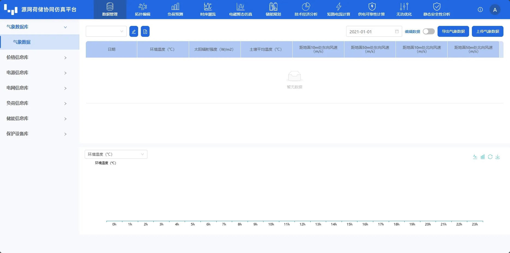Screen dimensions: 510x253
Task: Click the 太阳辐射强度 (W/m2) column header
Action: pos(215,49)
